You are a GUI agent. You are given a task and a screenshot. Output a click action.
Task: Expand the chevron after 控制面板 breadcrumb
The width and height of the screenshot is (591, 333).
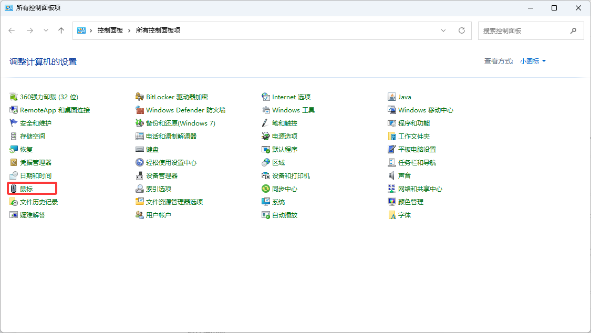click(129, 30)
